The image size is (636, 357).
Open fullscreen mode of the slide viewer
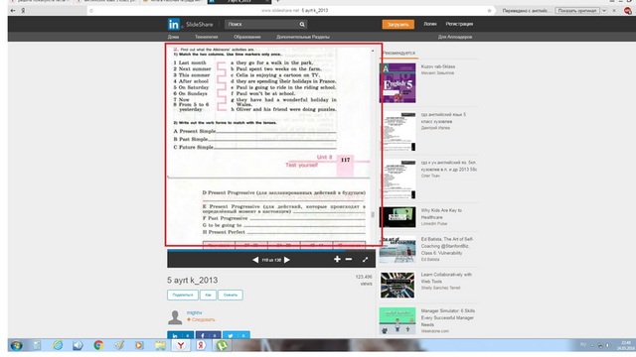click(x=365, y=260)
